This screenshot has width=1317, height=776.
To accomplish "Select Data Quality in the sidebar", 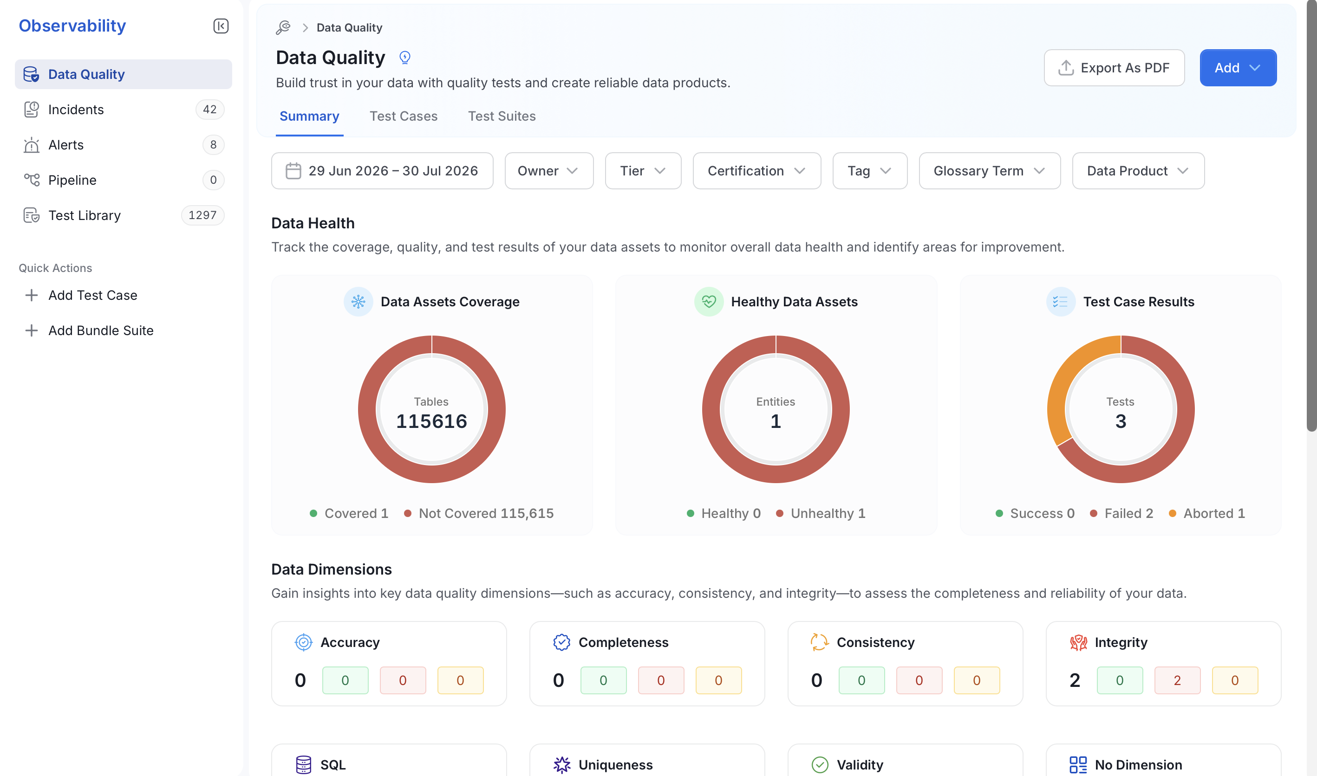I will [x=123, y=74].
